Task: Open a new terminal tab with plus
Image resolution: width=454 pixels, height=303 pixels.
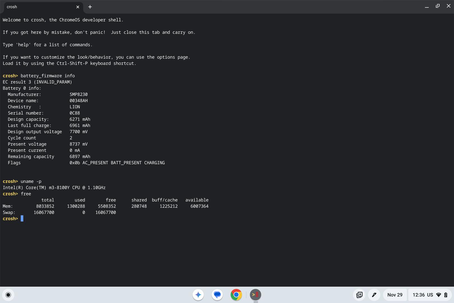Action: point(90,7)
